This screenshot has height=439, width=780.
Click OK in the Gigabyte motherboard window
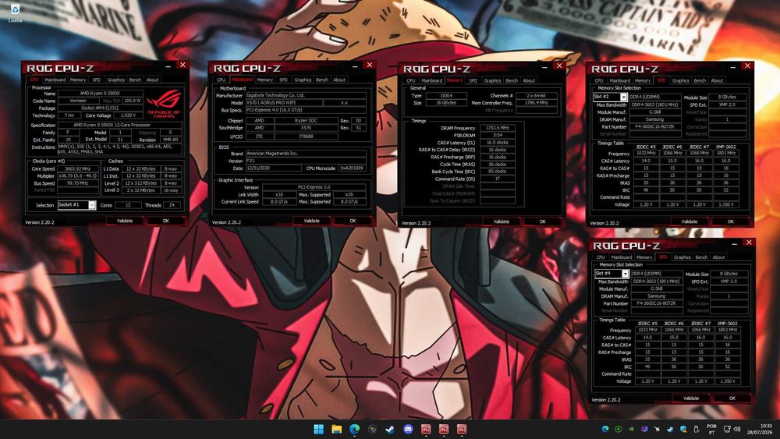[x=353, y=221]
